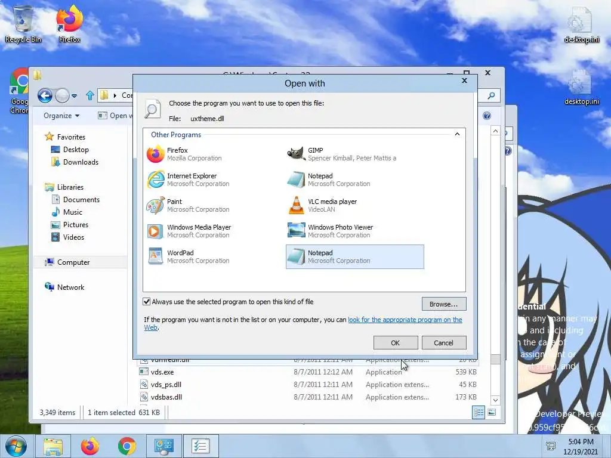The height and width of the screenshot is (458, 611).
Task: Click Explorer search magnifier icon
Action: (492, 95)
